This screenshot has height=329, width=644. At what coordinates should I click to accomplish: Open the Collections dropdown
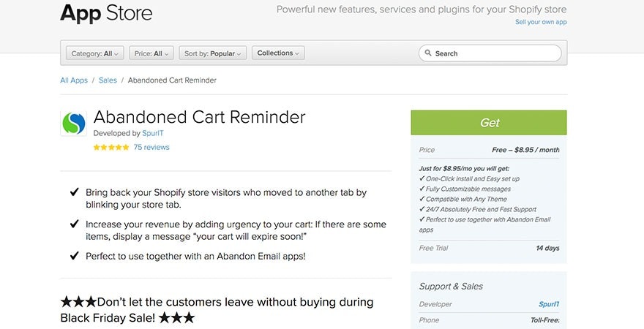(x=278, y=53)
